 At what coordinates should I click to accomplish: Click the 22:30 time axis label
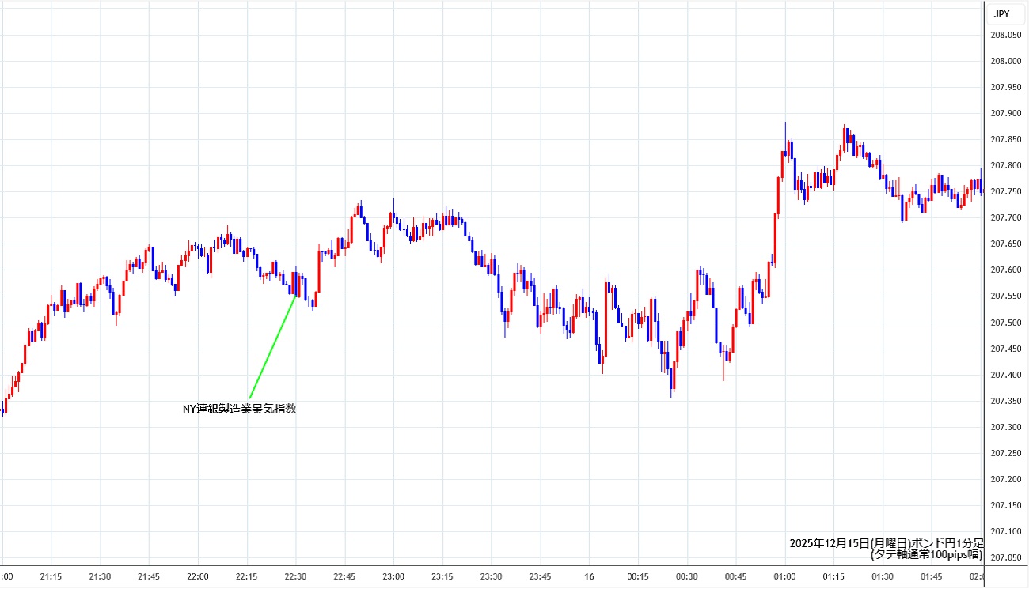point(295,576)
